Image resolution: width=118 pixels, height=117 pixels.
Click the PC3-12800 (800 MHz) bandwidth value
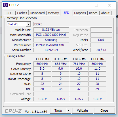[51, 35]
